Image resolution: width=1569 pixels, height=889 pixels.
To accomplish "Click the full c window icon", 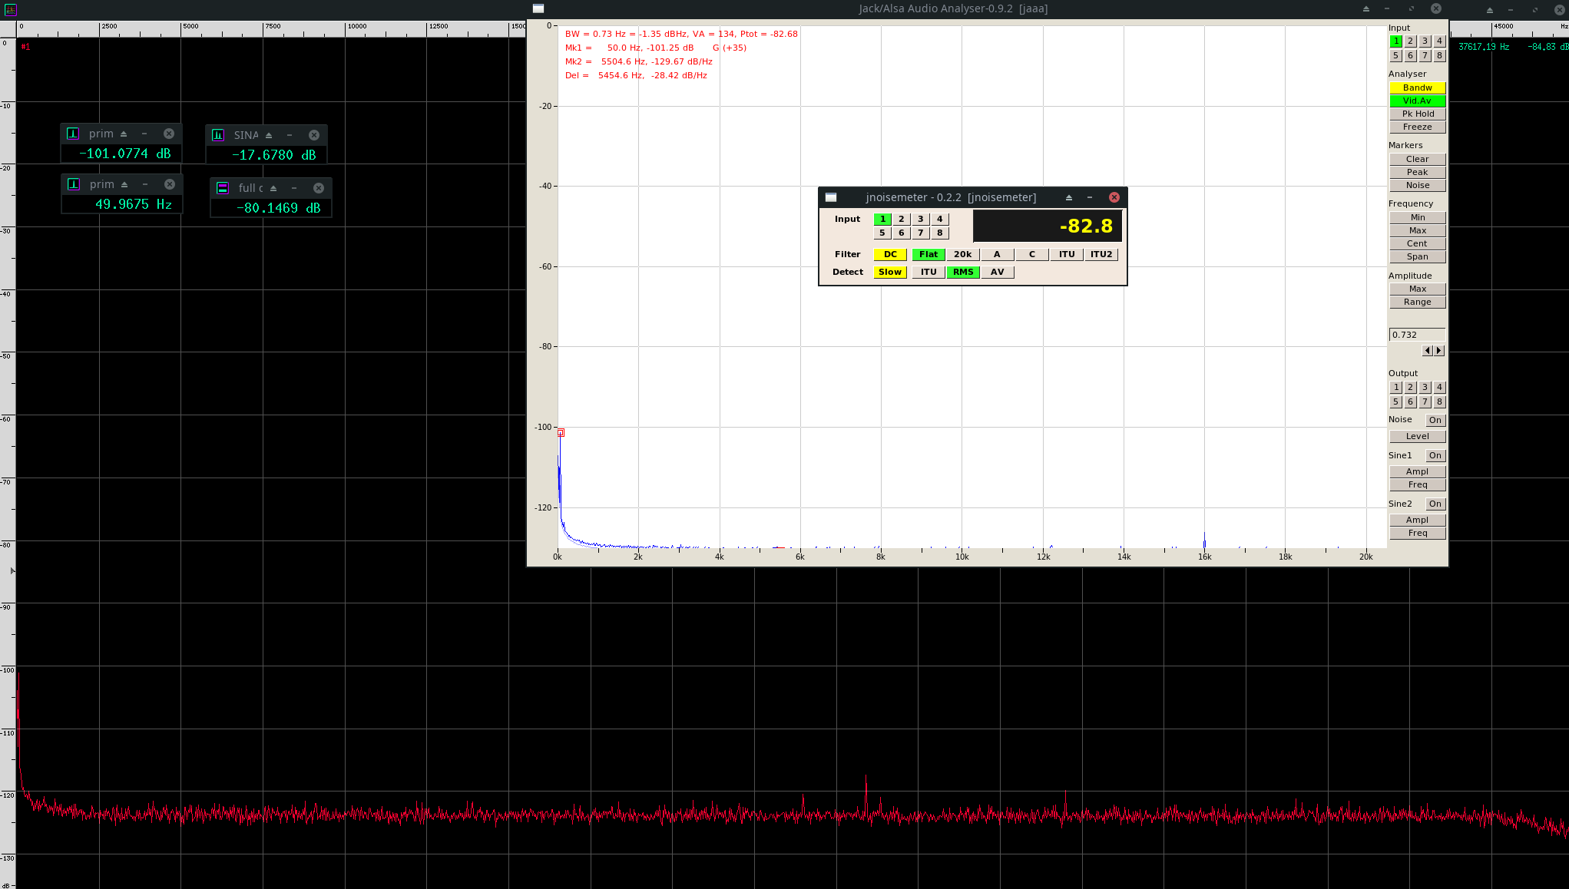I will click(223, 188).
